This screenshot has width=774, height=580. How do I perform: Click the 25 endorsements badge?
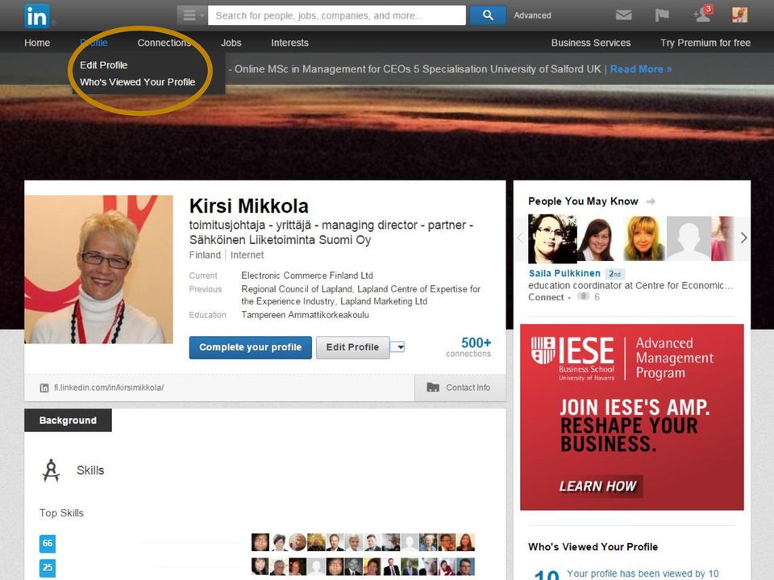(48, 568)
